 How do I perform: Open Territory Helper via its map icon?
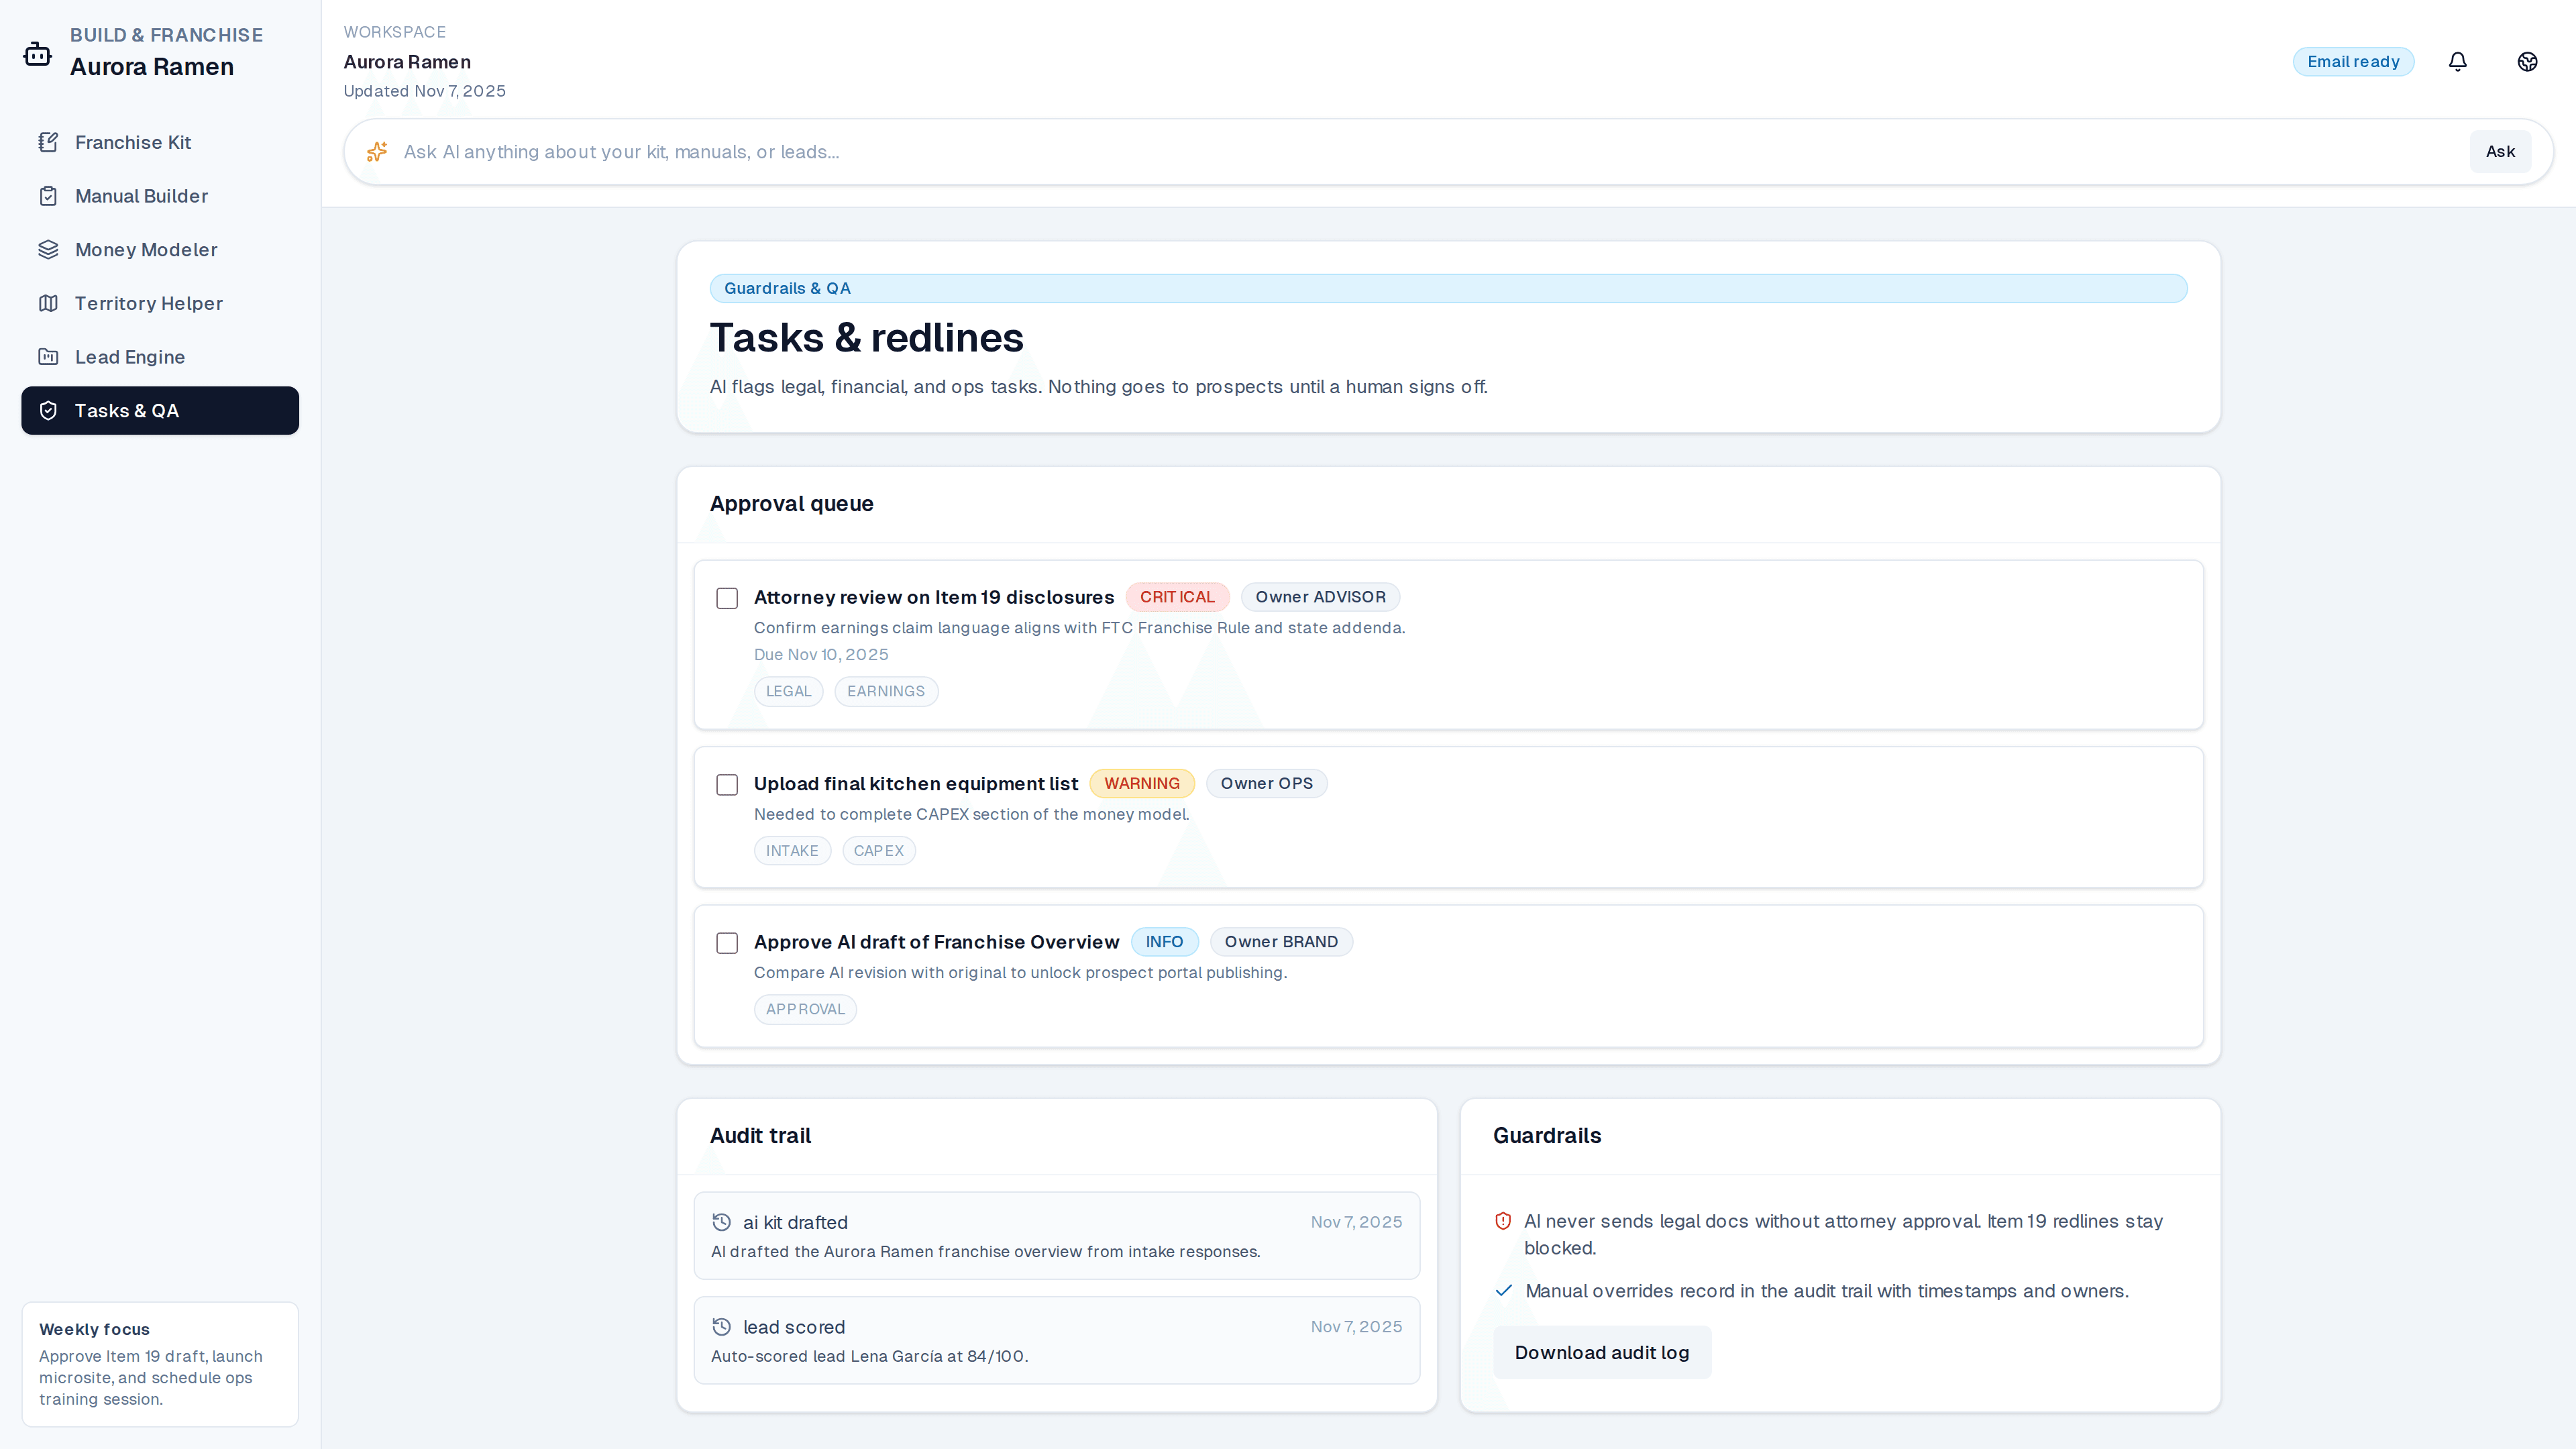tap(50, 303)
